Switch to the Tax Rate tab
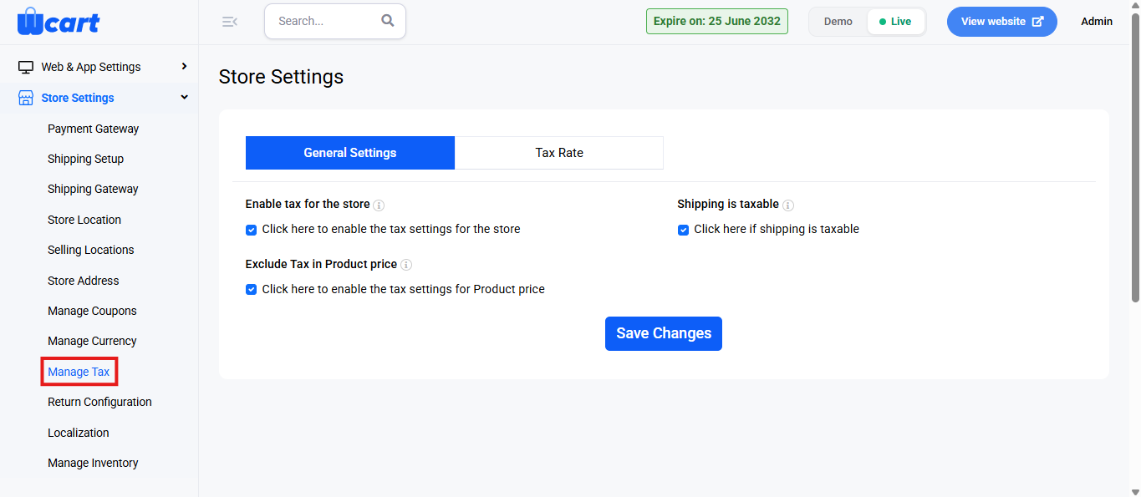Screen dimensions: 1141x497 click(x=559, y=153)
